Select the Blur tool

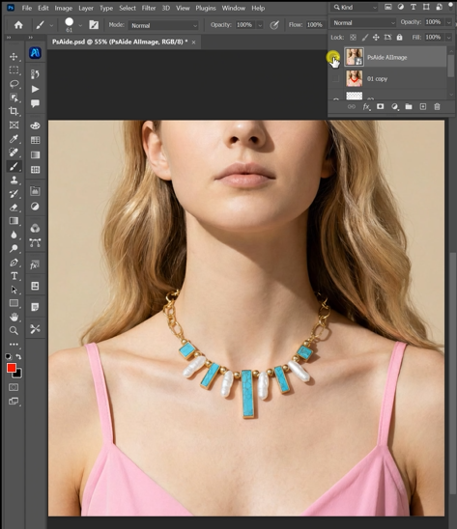pyautogui.click(x=14, y=235)
